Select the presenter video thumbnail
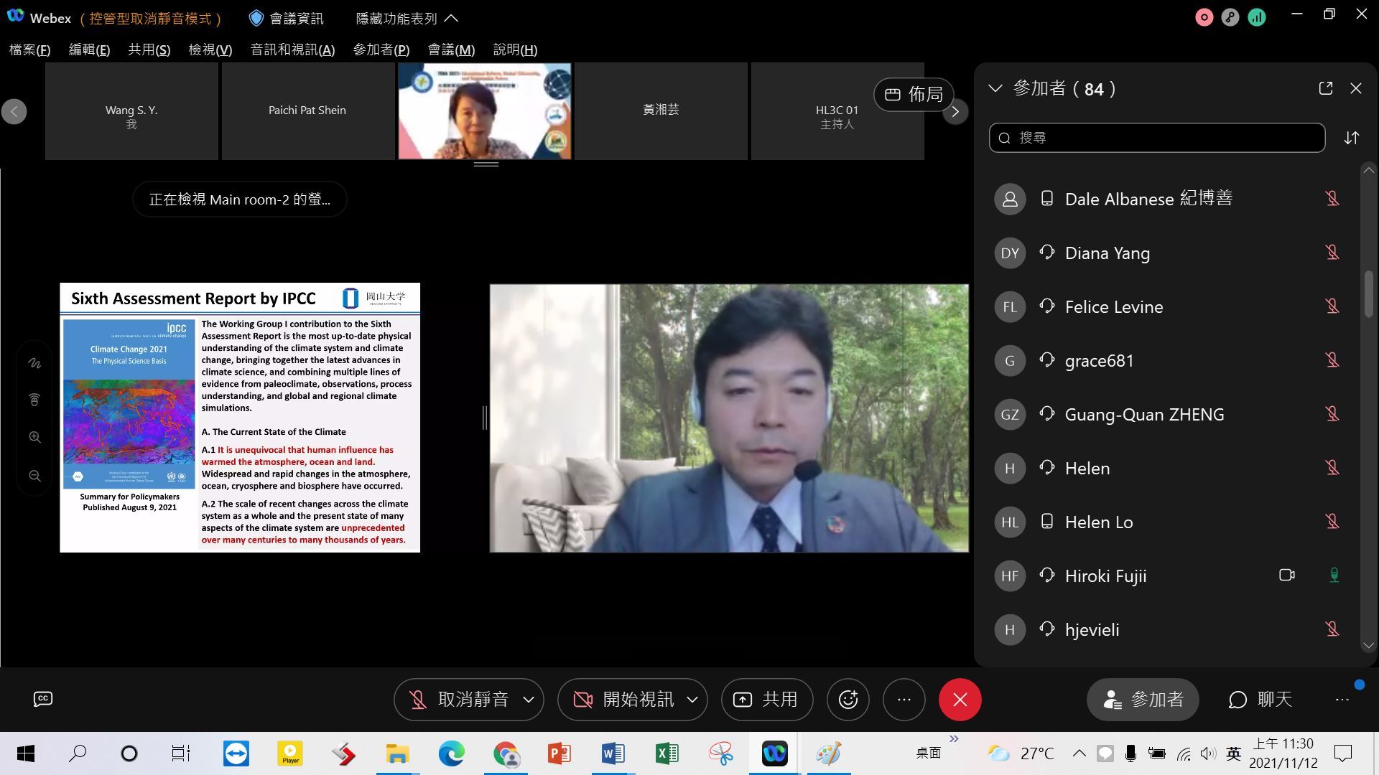 485,111
